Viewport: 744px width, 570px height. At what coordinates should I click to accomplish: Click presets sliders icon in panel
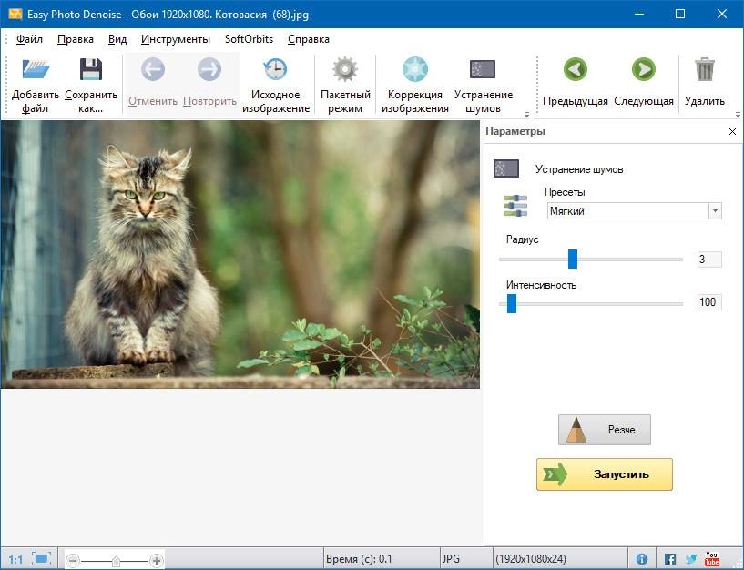[515, 205]
